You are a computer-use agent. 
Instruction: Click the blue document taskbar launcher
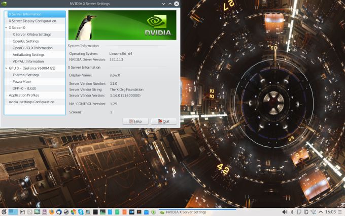point(110,212)
